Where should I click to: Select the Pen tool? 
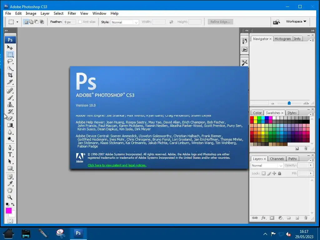10,147
